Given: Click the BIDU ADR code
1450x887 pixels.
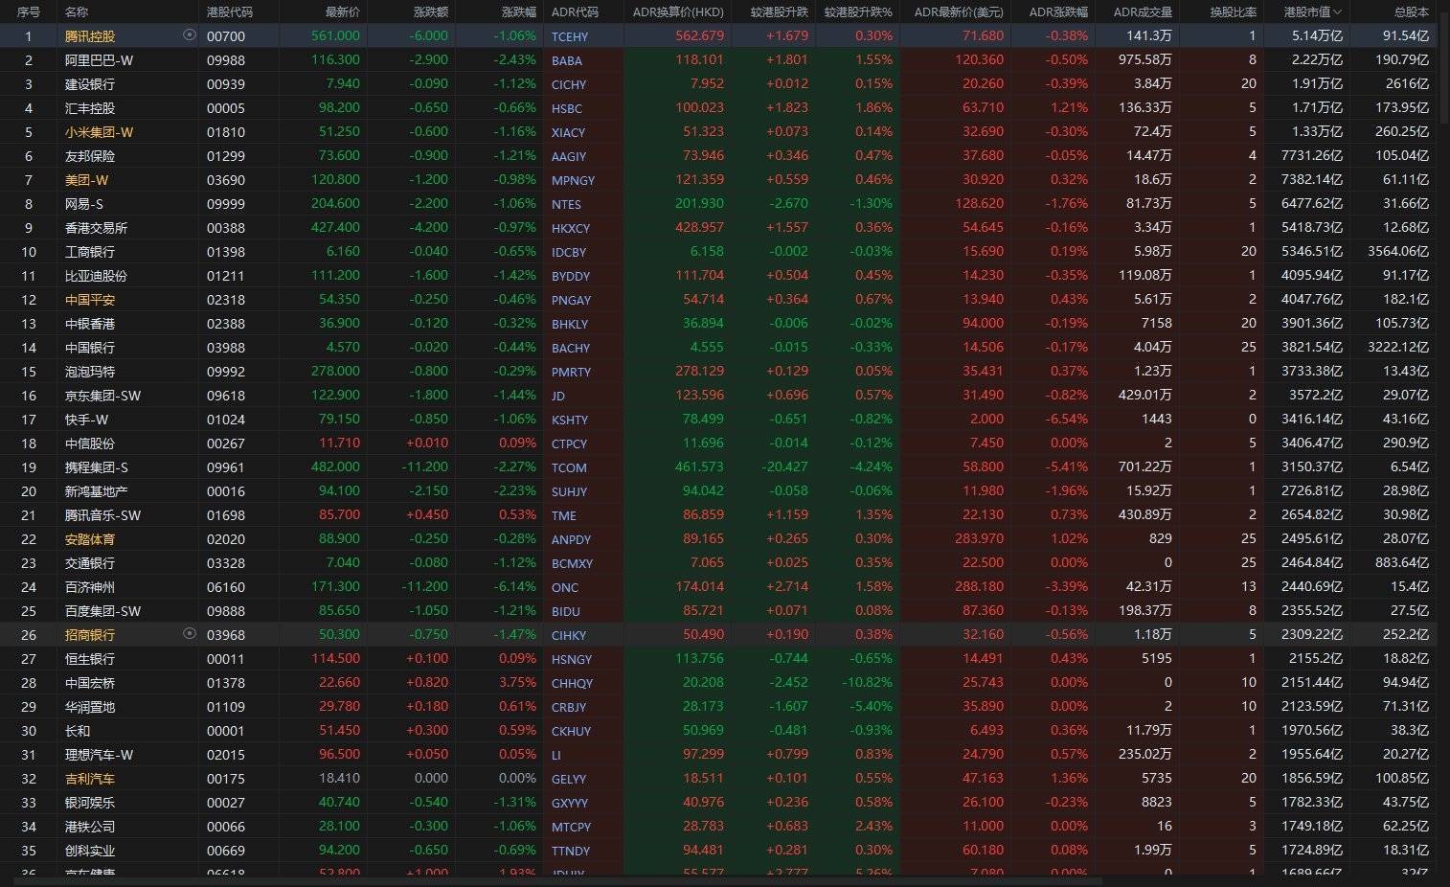Looking at the screenshot, I should (x=566, y=611).
